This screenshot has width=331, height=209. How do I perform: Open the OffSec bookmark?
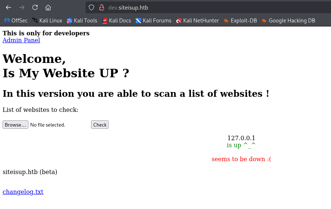click(x=16, y=21)
